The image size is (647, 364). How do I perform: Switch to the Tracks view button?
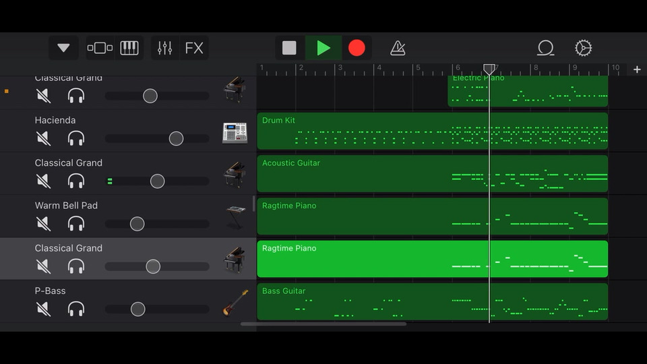tap(100, 48)
